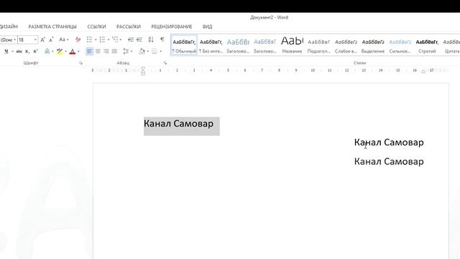Clear all formatting with the eraser icon
This screenshot has height=259, width=460.
click(x=78, y=40)
